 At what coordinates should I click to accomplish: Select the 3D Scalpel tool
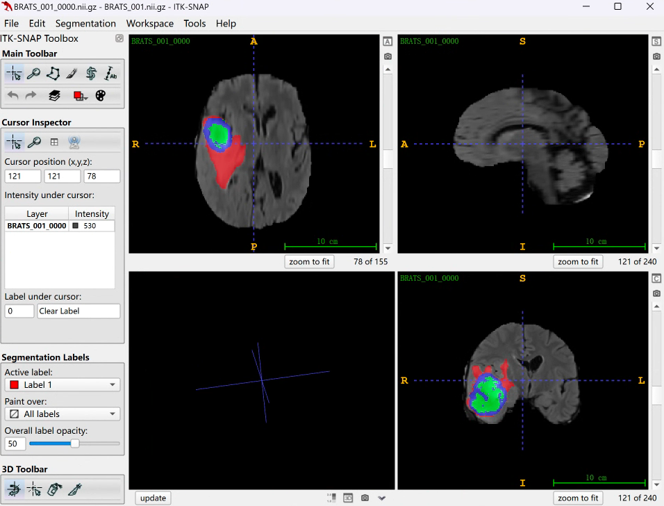click(x=74, y=490)
